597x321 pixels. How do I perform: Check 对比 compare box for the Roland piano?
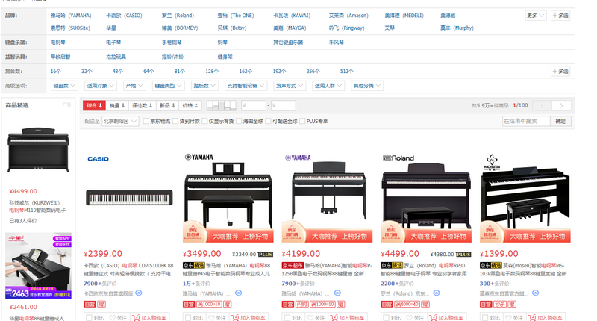(386, 317)
